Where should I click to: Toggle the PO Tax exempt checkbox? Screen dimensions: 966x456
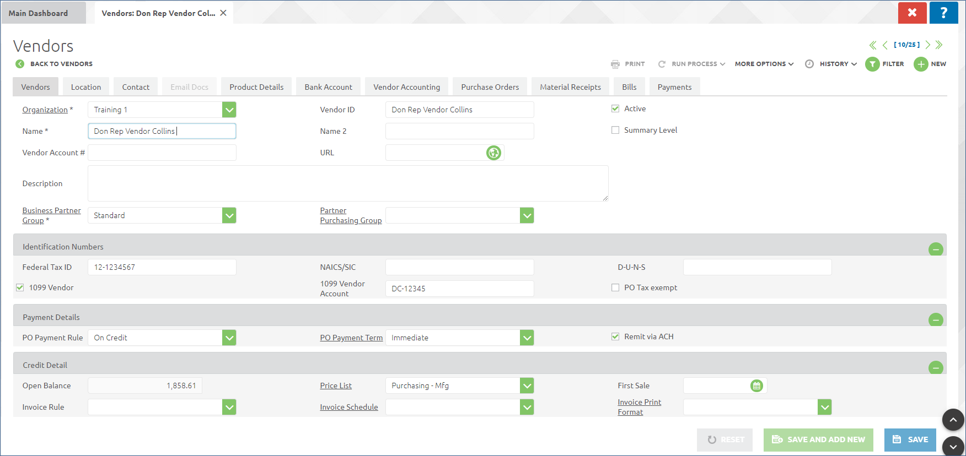(615, 288)
